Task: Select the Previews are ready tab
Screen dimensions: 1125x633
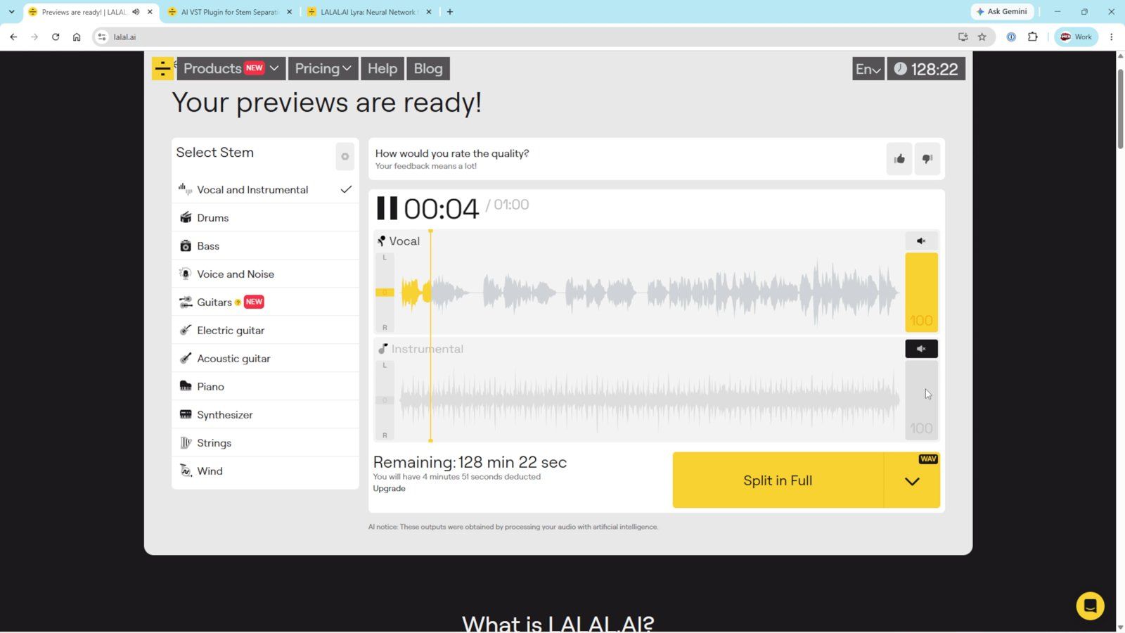Action: pyautogui.click(x=83, y=12)
